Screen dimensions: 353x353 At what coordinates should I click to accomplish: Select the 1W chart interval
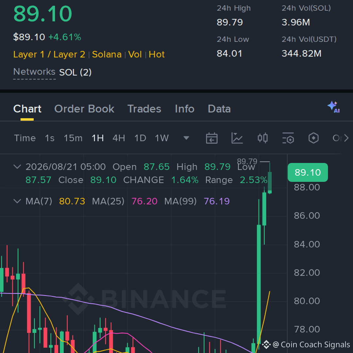(x=162, y=138)
